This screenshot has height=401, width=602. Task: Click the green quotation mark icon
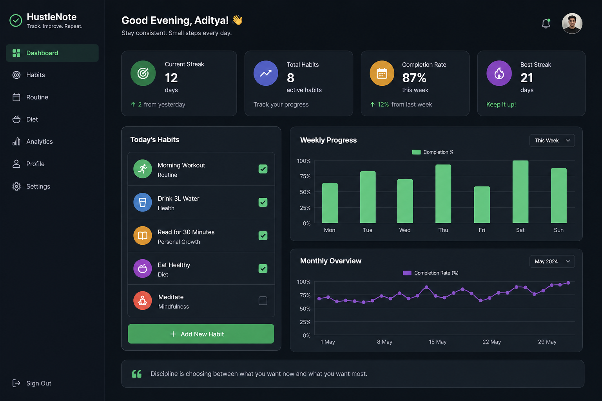click(x=137, y=374)
